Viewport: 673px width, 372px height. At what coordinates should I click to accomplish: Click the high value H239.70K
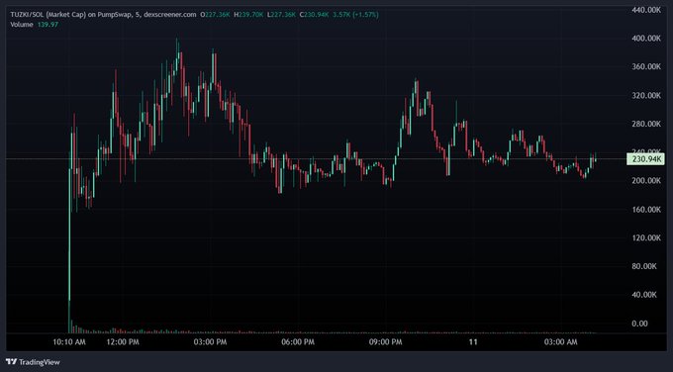pos(248,15)
